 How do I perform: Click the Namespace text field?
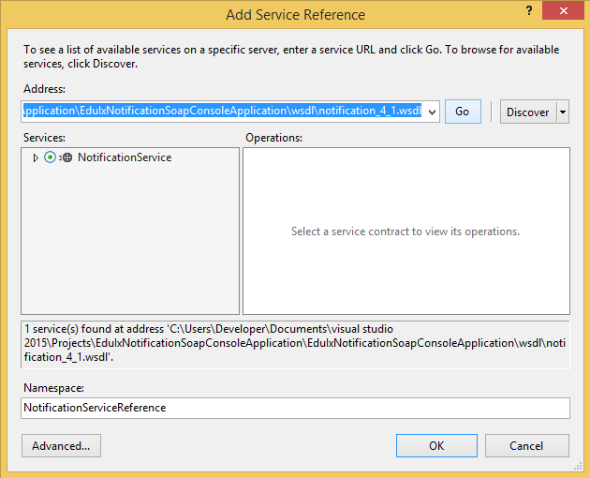295,408
